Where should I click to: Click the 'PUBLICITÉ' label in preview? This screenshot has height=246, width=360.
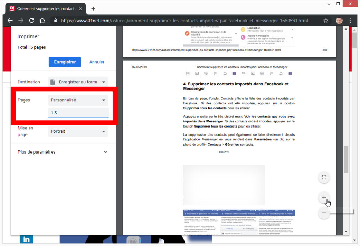(x=224, y=152)
